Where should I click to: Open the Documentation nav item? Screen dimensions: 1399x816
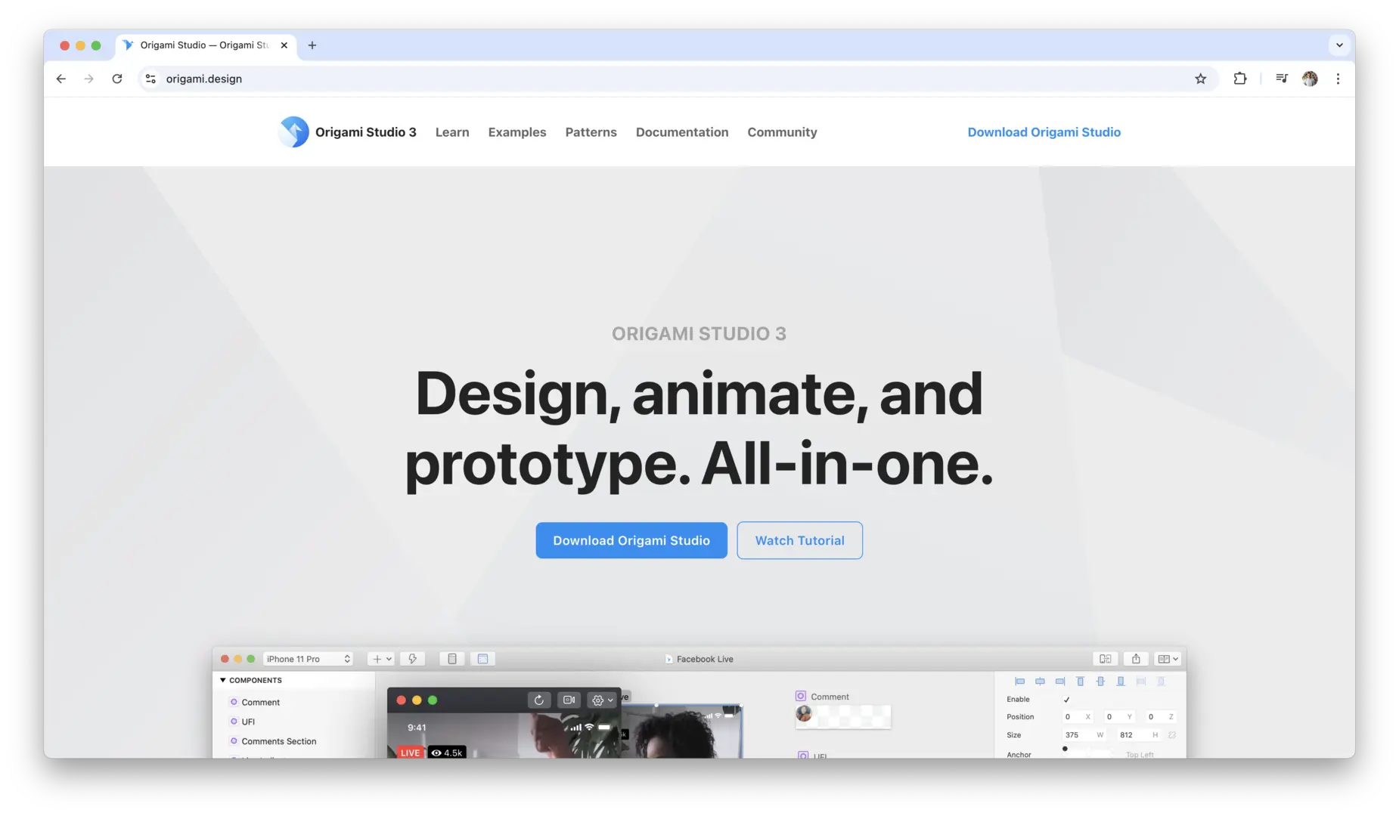click(682, 132)
